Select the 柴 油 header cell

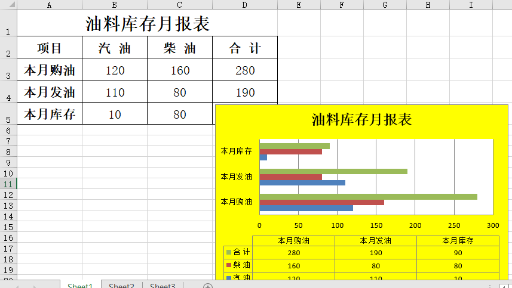(x=180, y=48)
